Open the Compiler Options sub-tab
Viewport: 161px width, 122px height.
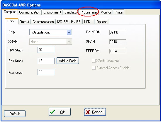(x=102, y=22)
